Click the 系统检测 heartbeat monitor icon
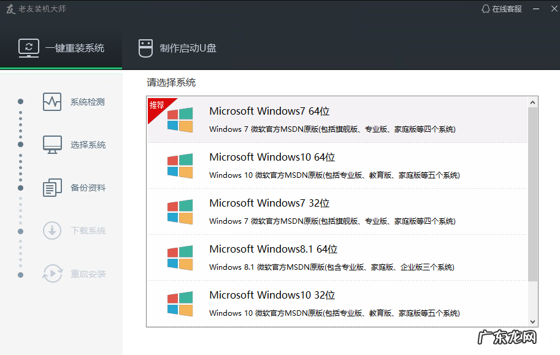The height and width of the screenshot is (355, 560). pos(52,102)
